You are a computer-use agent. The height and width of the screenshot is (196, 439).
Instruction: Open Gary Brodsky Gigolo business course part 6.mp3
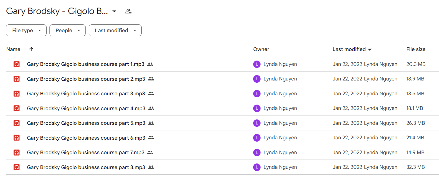[x=86, y=138]
